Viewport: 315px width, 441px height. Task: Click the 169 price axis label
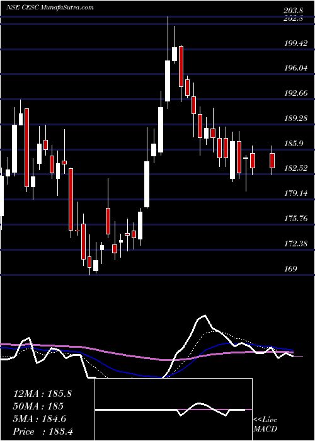pos(290,268)
